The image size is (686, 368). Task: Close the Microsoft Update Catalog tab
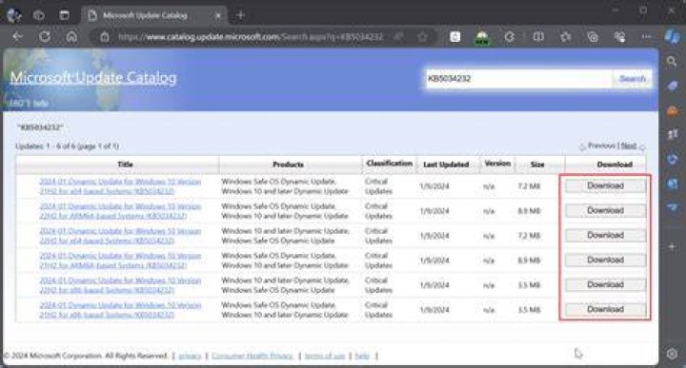218,16
